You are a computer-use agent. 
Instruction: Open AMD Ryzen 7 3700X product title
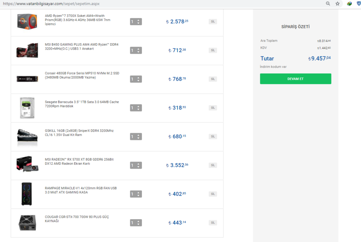click(x=77, y=20)
